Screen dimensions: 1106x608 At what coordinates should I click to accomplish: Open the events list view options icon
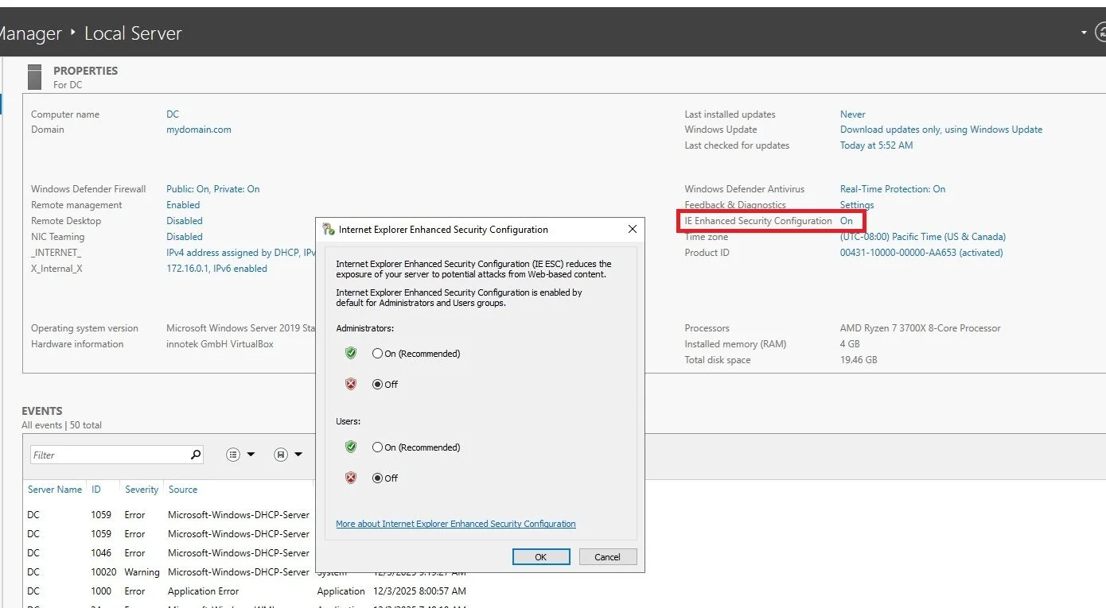point(233,455)
